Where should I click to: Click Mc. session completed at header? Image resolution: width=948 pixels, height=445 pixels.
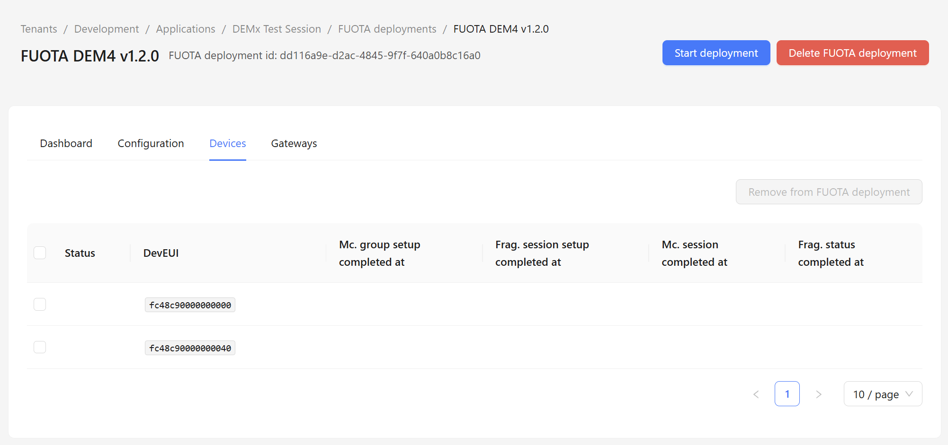pos(694,253)
